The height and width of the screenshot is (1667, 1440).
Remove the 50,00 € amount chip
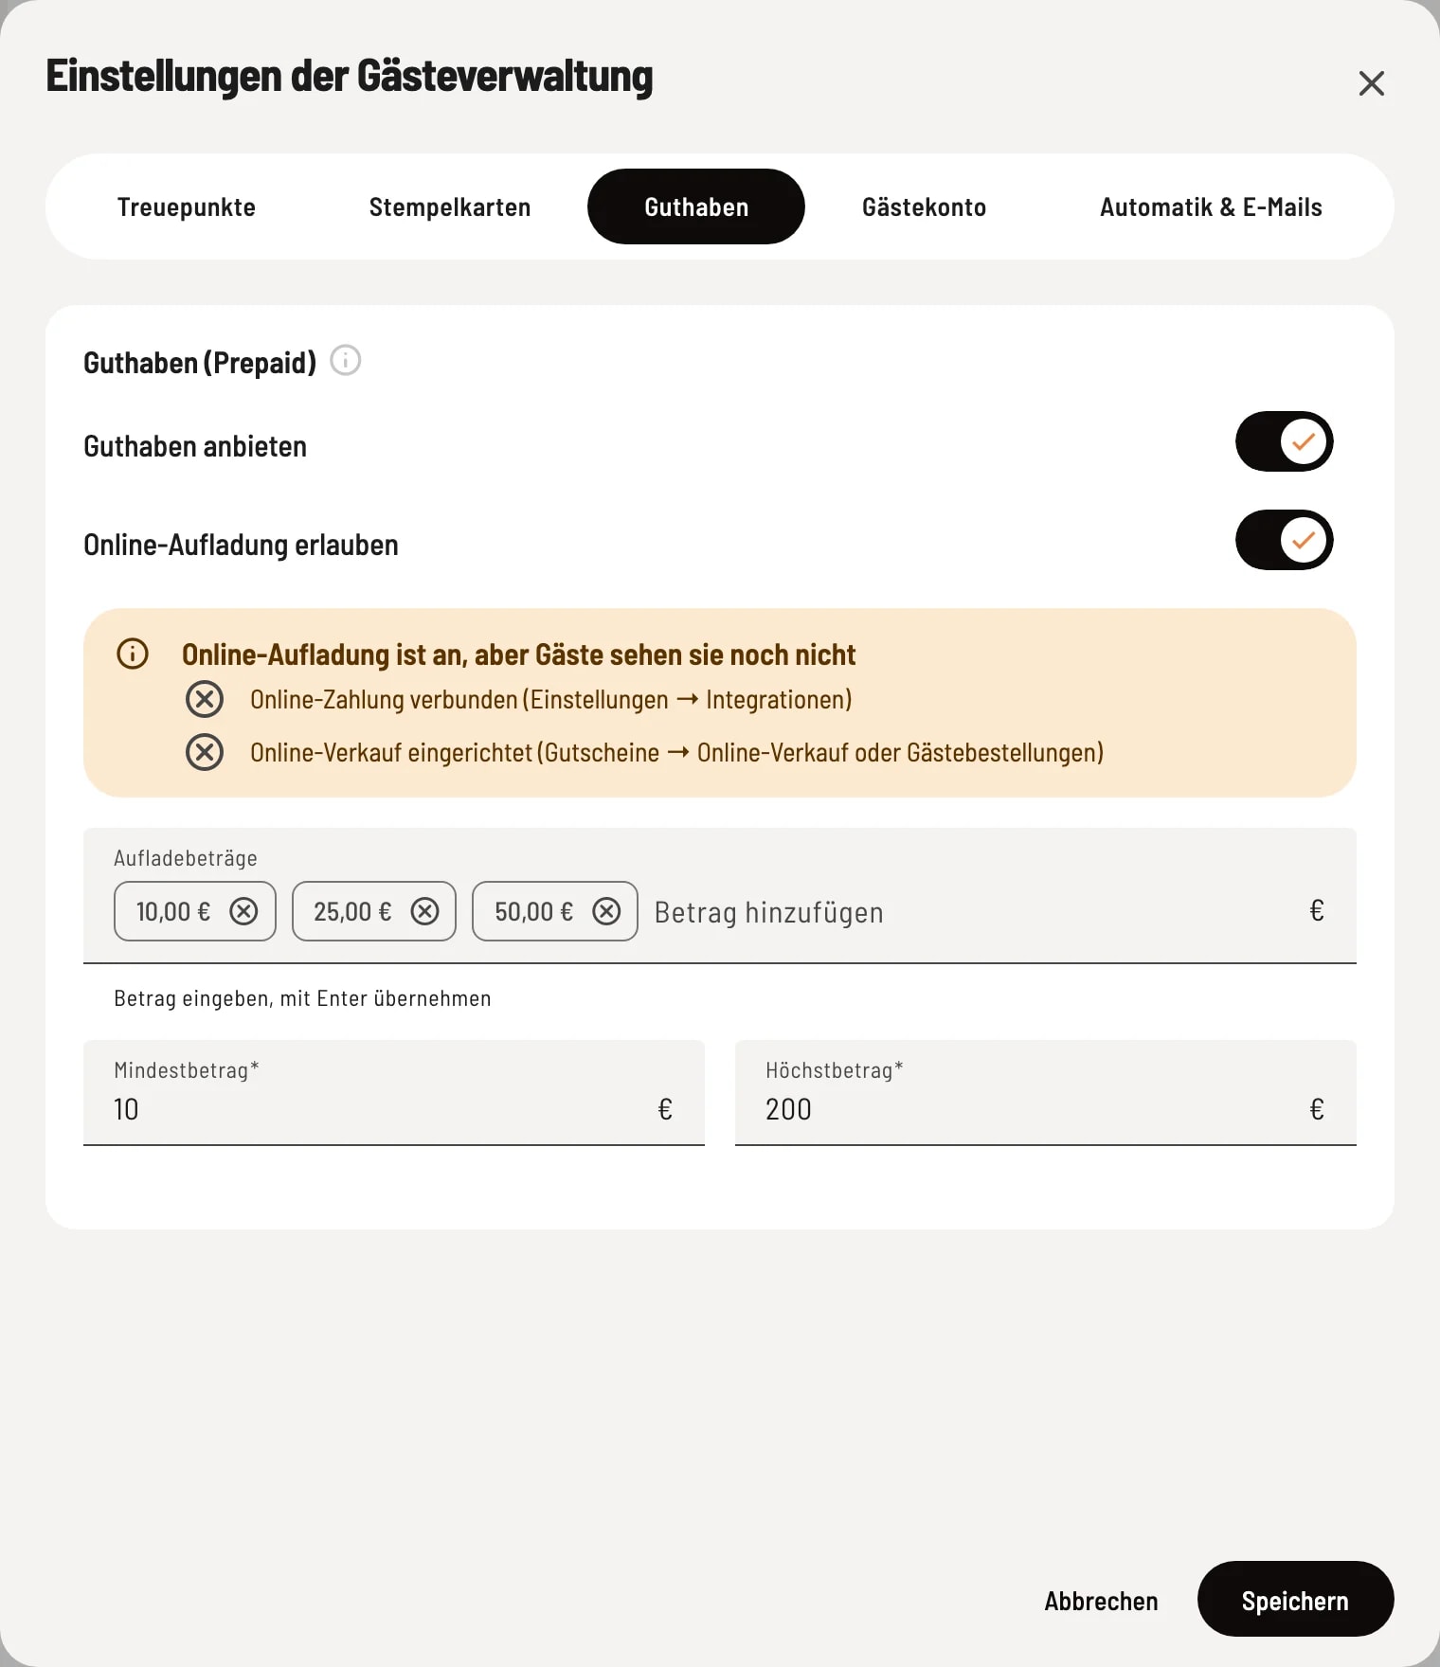tap(606, 911)
